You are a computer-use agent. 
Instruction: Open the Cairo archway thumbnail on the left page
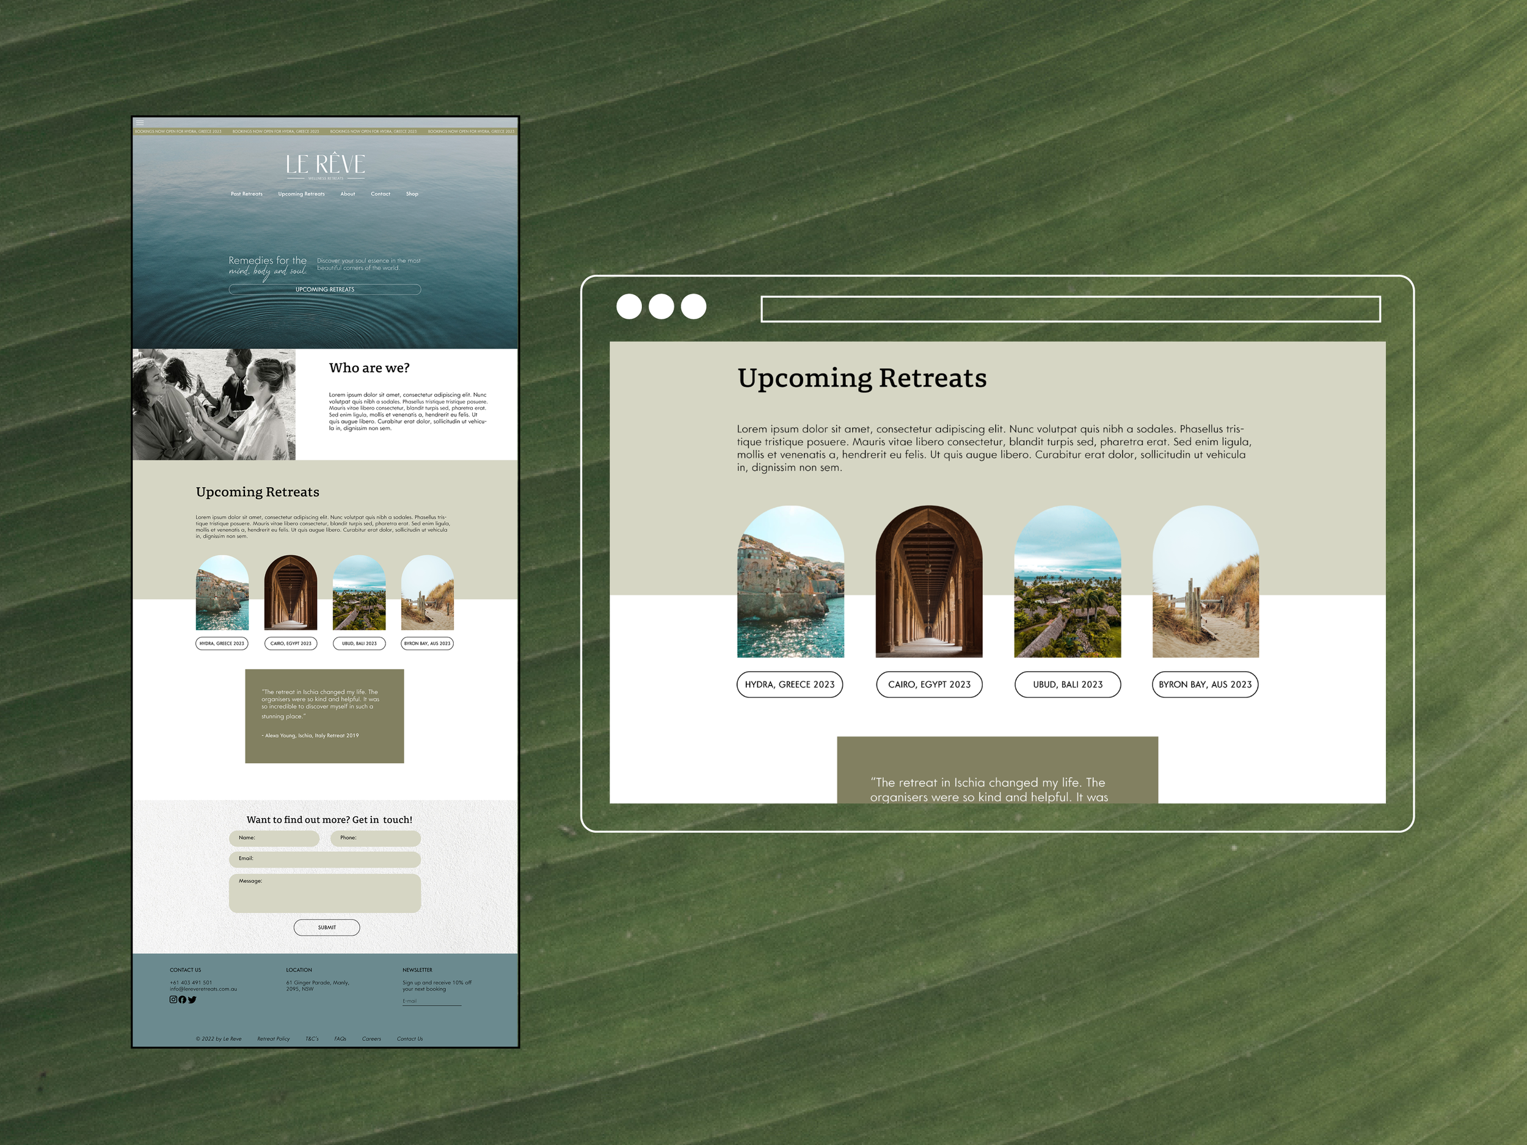[x=291, y=593]
